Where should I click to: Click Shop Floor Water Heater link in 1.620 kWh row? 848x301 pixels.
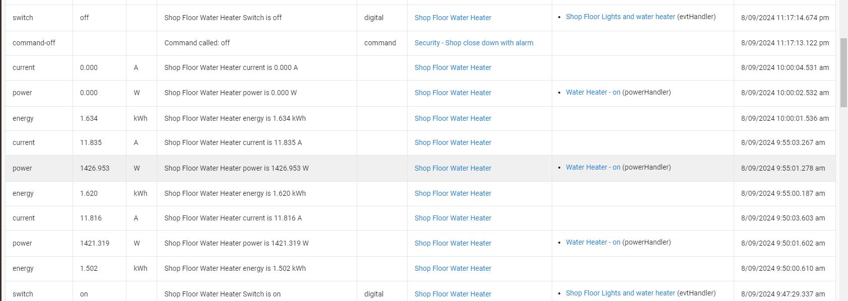[x=452, y=193]
